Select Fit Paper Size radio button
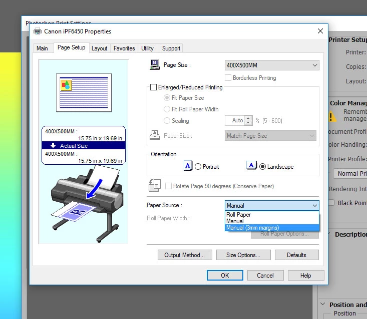The image size is (367, 319). (x=167, y=98)
